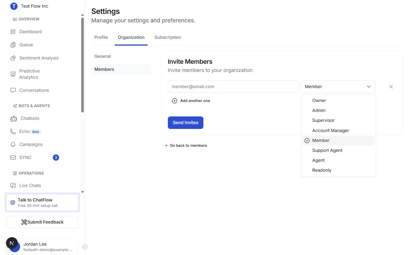This screenshot has width=409, height=255.
Task: Choose Agent from the role list
Action: pyautogui.click(x=338, y=160)
